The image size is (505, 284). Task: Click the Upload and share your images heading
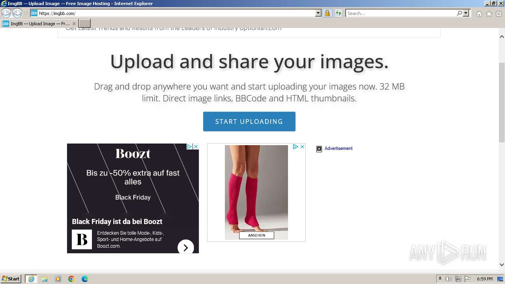pyautogui.click(x=249, y=62)
